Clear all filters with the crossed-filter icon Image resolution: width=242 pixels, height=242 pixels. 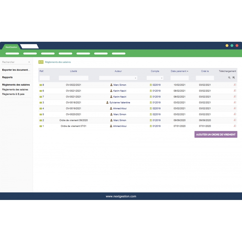click(x=234, y=78)
